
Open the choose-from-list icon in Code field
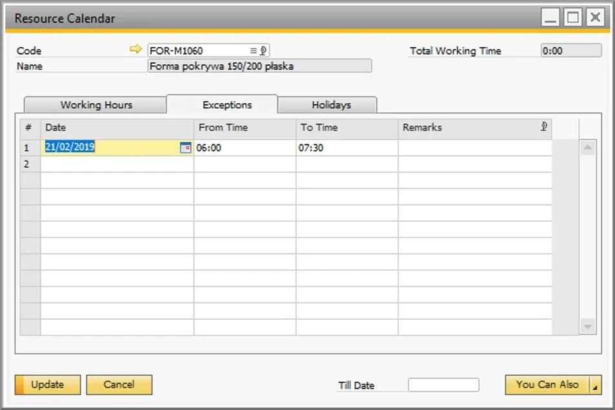(x=254, y=50)
